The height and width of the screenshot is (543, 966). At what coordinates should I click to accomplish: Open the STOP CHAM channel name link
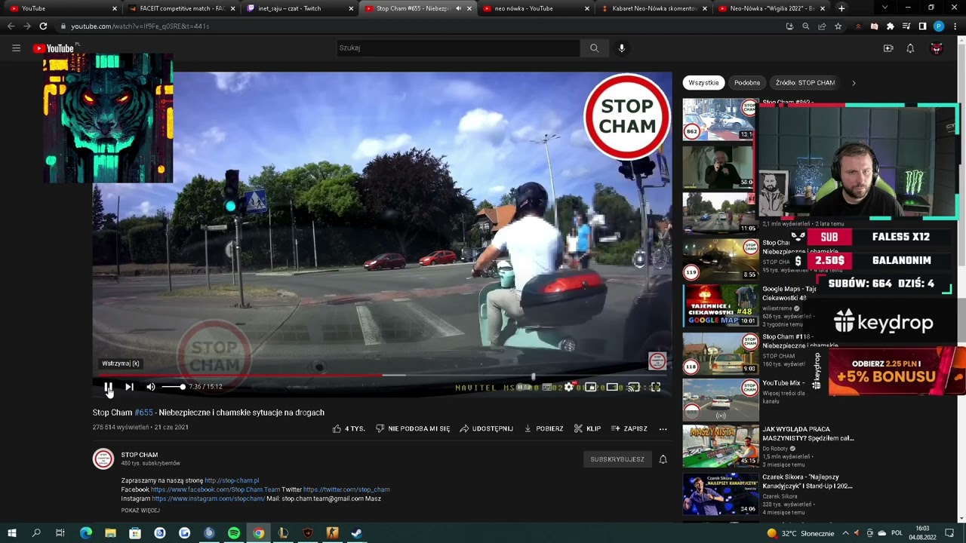pos(140,455)
